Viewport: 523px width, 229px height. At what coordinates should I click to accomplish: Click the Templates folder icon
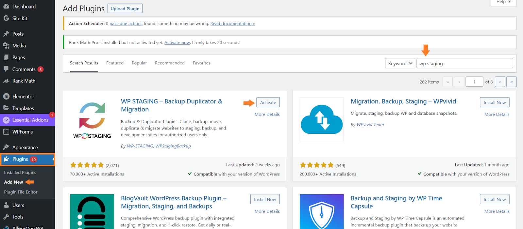pyautogui.click(x=6, y=108)
